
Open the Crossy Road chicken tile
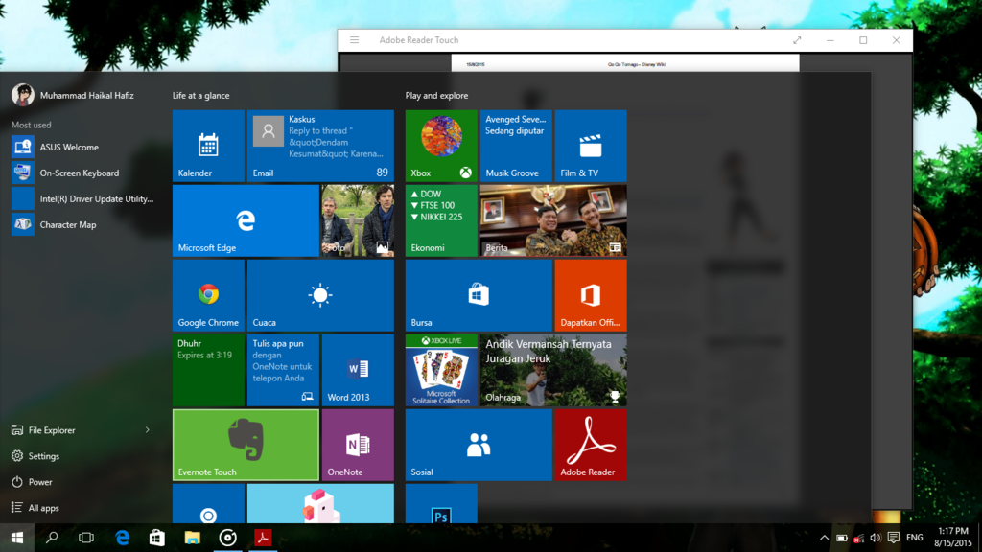[320, 503]
